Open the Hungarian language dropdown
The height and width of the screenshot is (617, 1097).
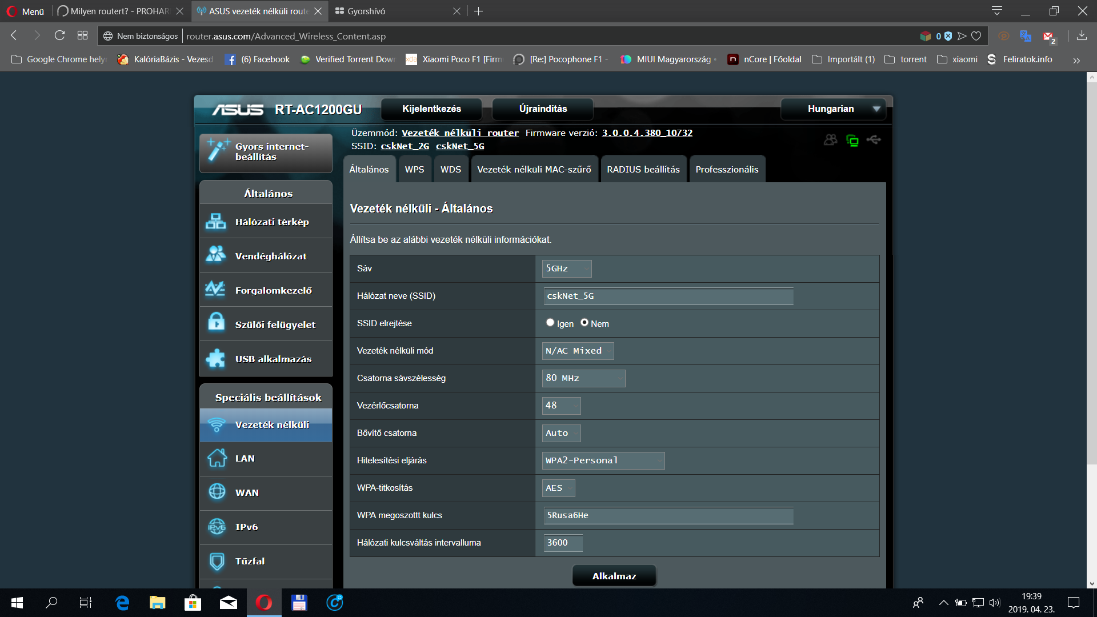pyautogui.click(x=833, y=109)
